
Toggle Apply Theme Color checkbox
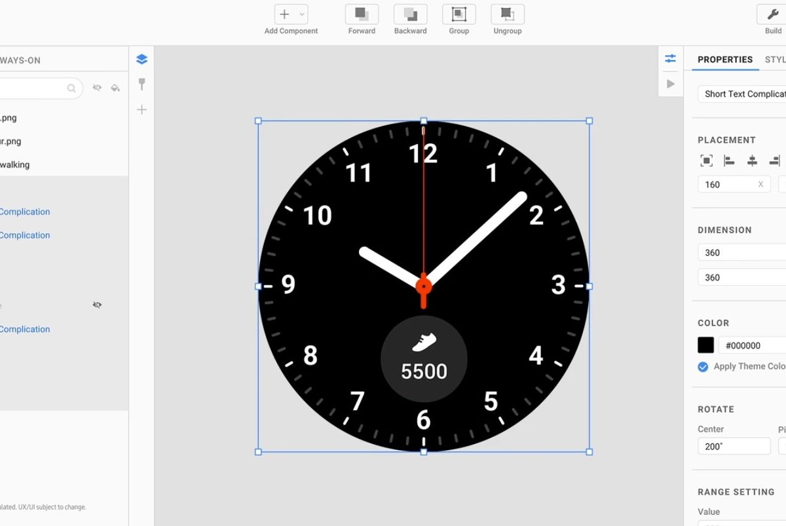(x=703, y=367)
